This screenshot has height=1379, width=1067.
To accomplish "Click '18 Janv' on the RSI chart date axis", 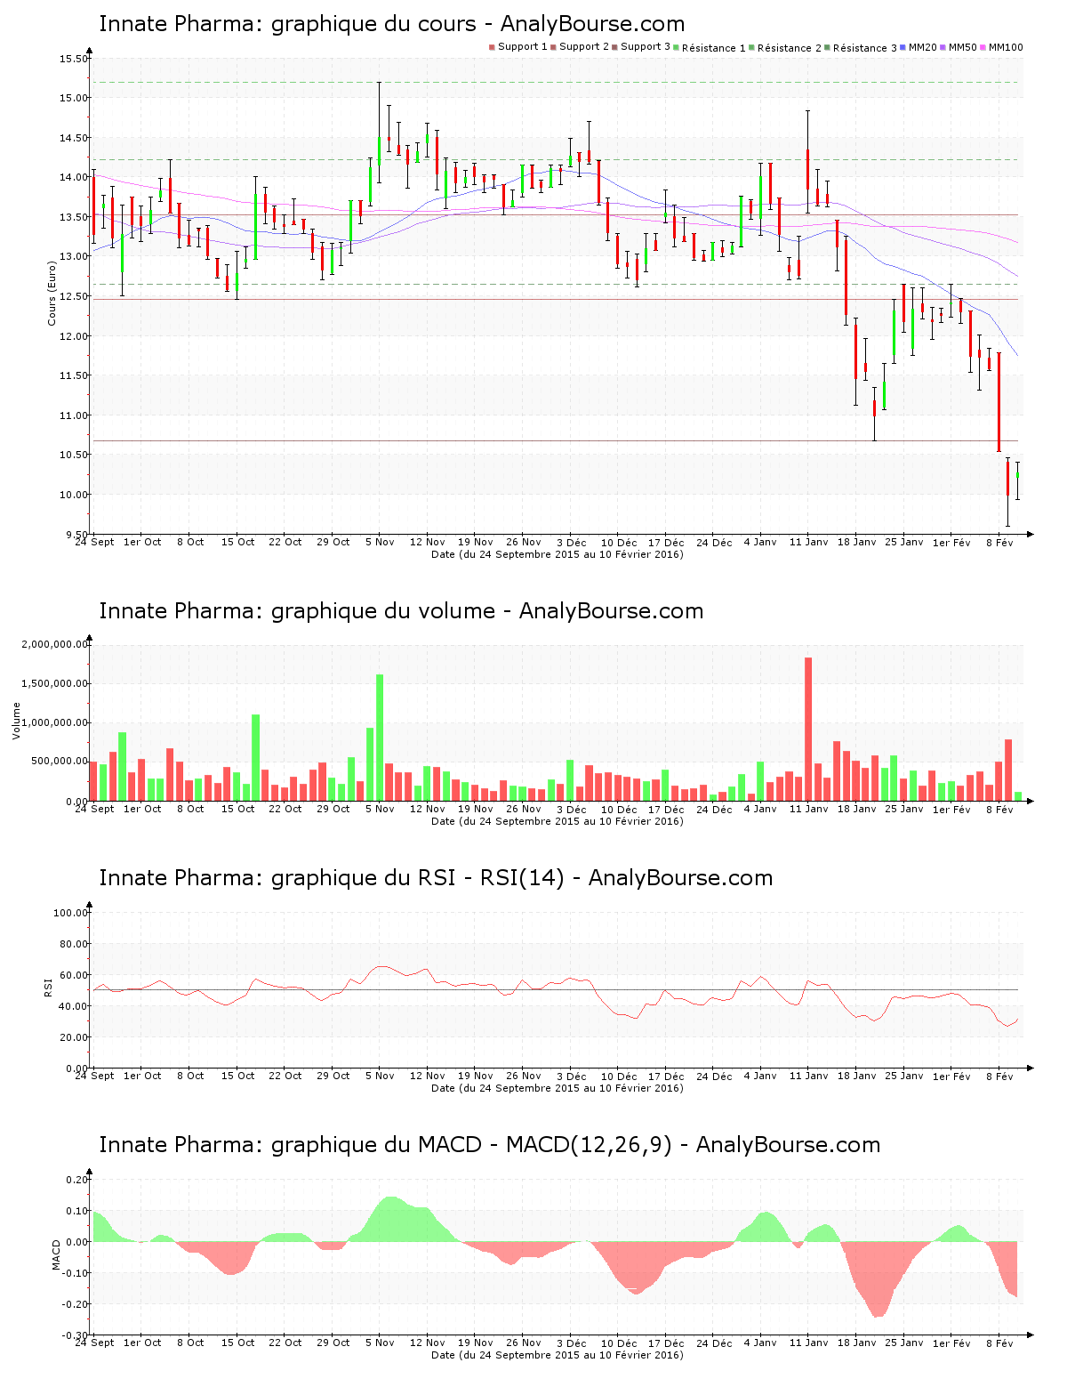I will point(856,1076).
